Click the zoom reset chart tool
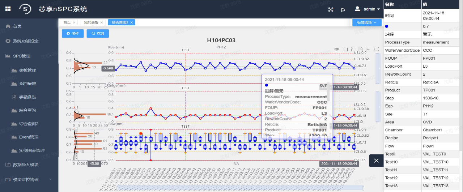463x192 pixels. tap(353, 49)
